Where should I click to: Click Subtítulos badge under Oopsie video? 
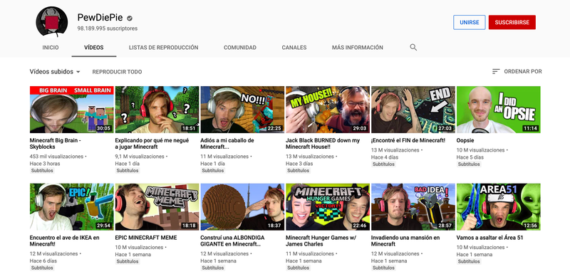pos(469,164)
